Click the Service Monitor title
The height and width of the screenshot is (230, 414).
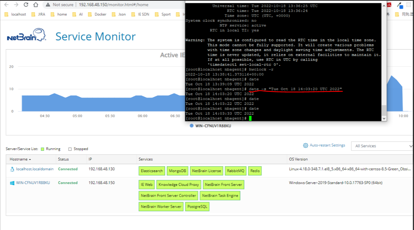95,37
